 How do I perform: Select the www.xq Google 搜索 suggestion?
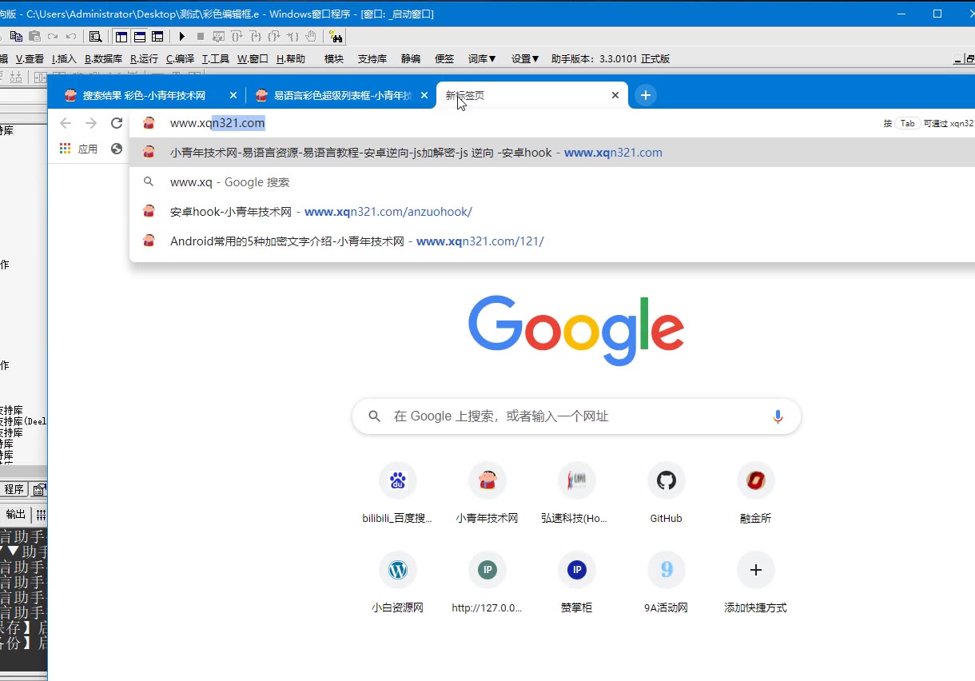pyautogui.click(x=229, y=181)
